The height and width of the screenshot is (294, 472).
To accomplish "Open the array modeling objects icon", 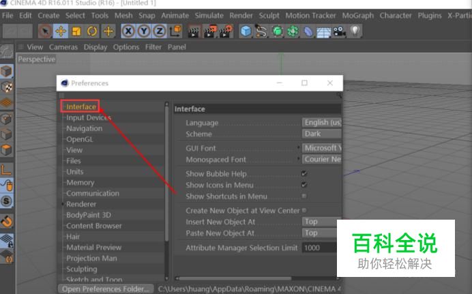I will coord(293,31).
